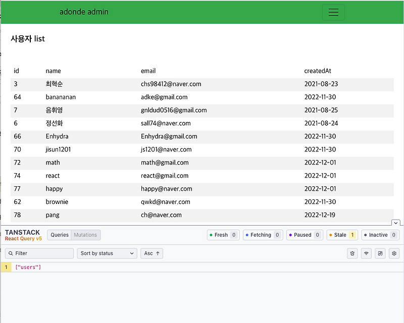Toggle sort direction with Asc arrow
Screen dimensions: 404x323
coord(151,253)
